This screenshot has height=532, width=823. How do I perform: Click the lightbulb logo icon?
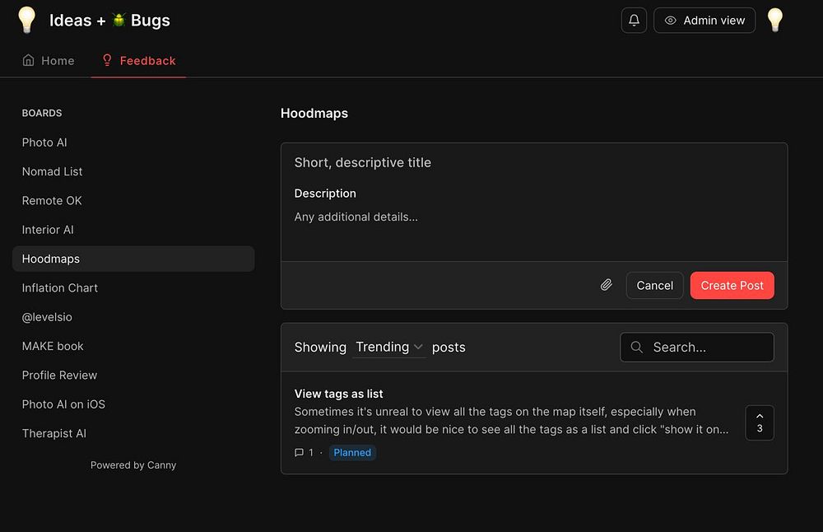pyautogui.click(x=27, y=20)
